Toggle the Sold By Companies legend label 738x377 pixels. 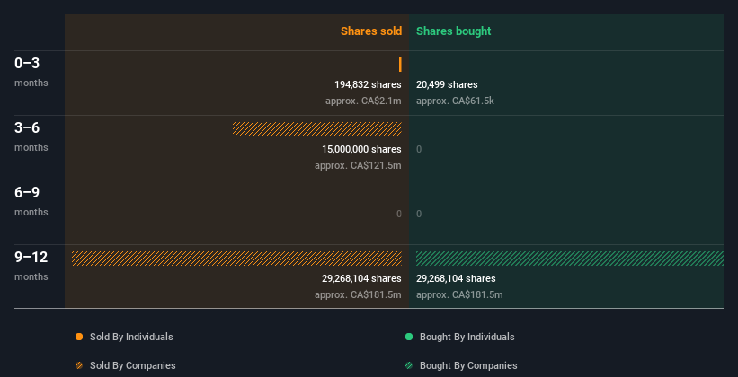[x=132, y=365]
